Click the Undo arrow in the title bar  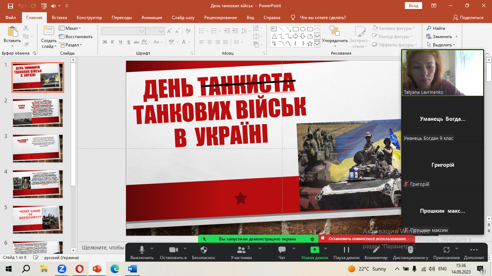21,6
